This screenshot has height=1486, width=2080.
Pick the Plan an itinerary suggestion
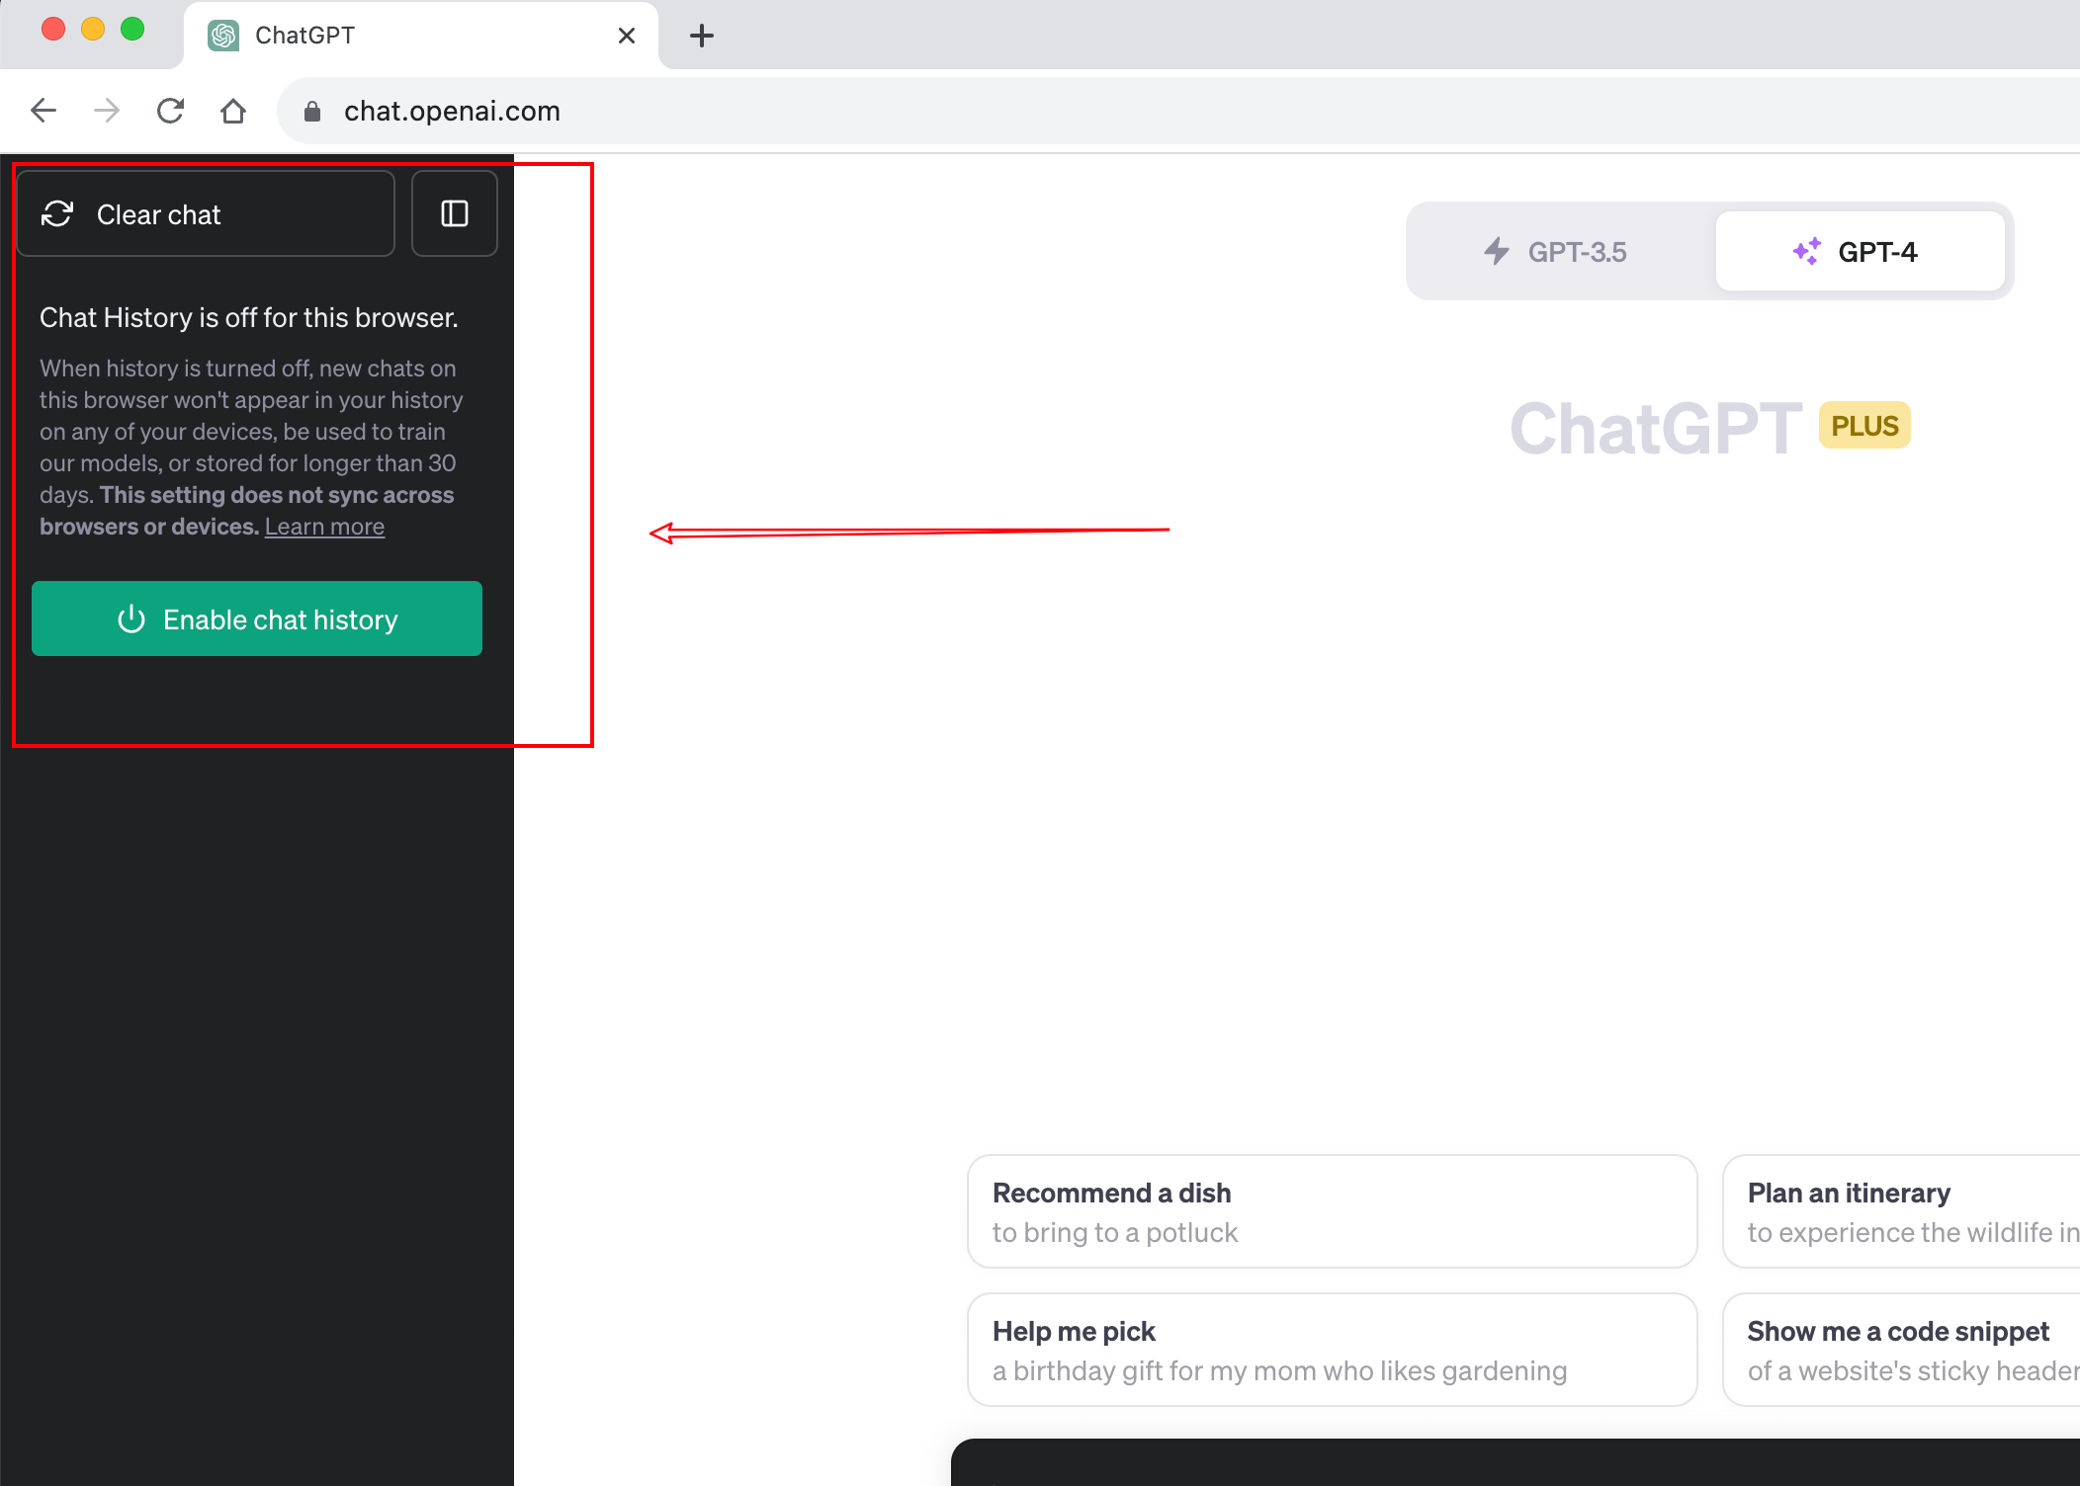click(1902, 1211)
